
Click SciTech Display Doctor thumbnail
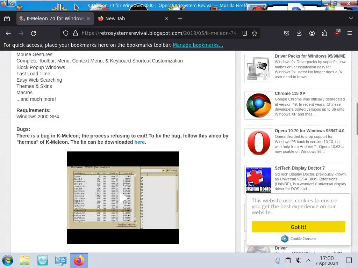(259, 180)
